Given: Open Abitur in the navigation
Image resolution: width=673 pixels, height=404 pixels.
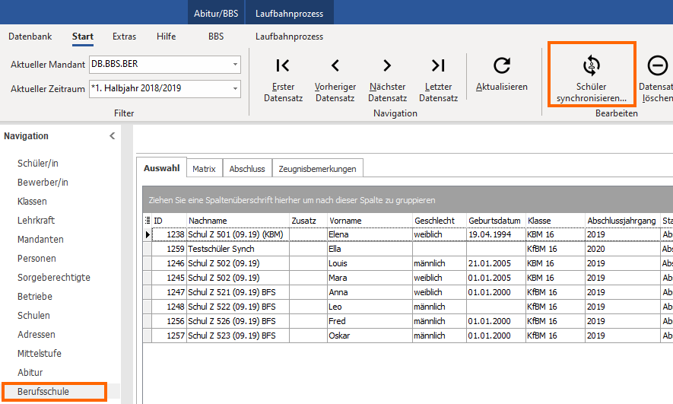Looking at the screenshot, I should click(30, 372).
